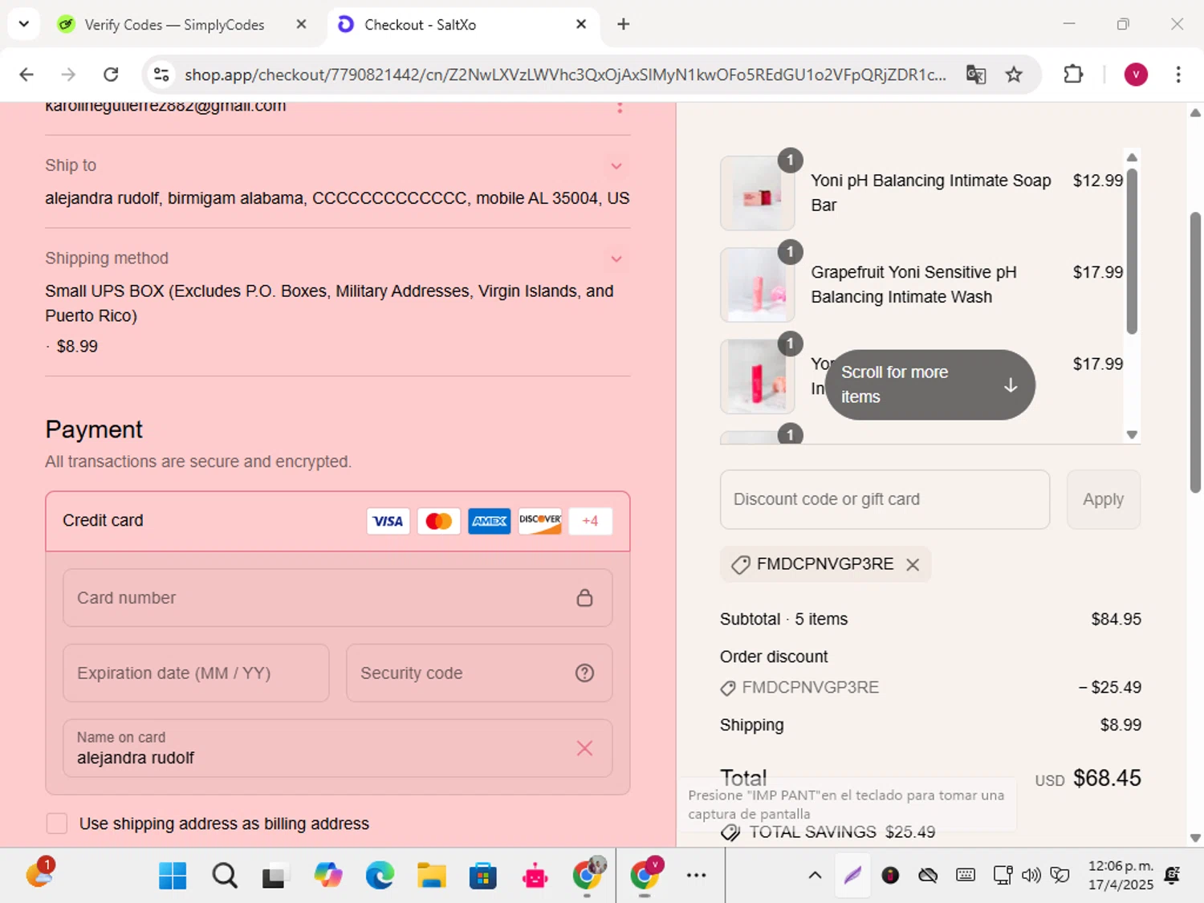Click the Grapefruit Yoni Intimate Wash thumbnail

[757, 285]
